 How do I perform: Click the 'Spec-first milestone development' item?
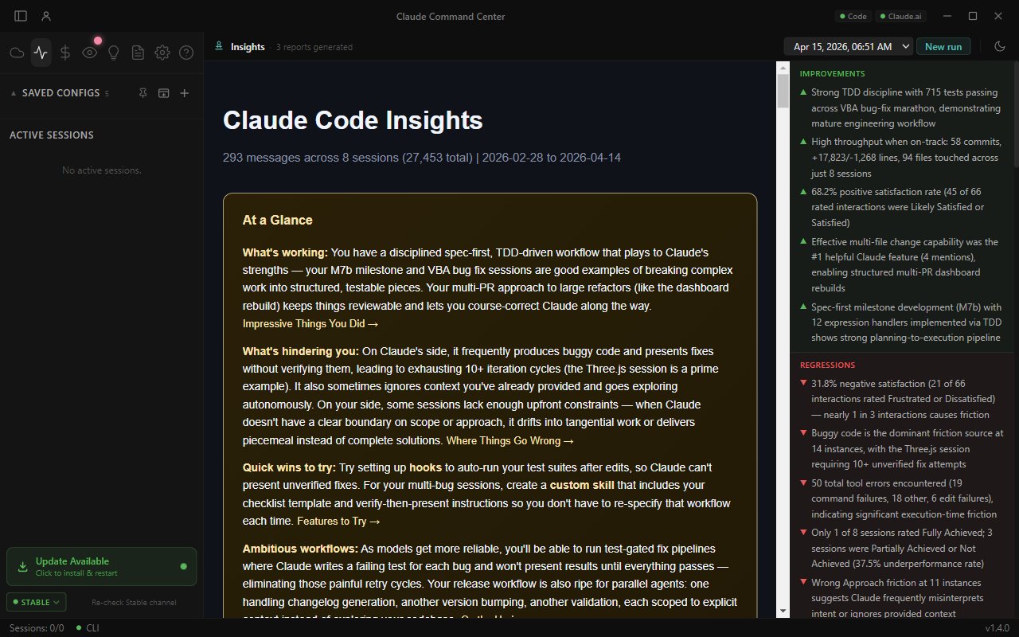pyautogui.click(x=901, y=322)
